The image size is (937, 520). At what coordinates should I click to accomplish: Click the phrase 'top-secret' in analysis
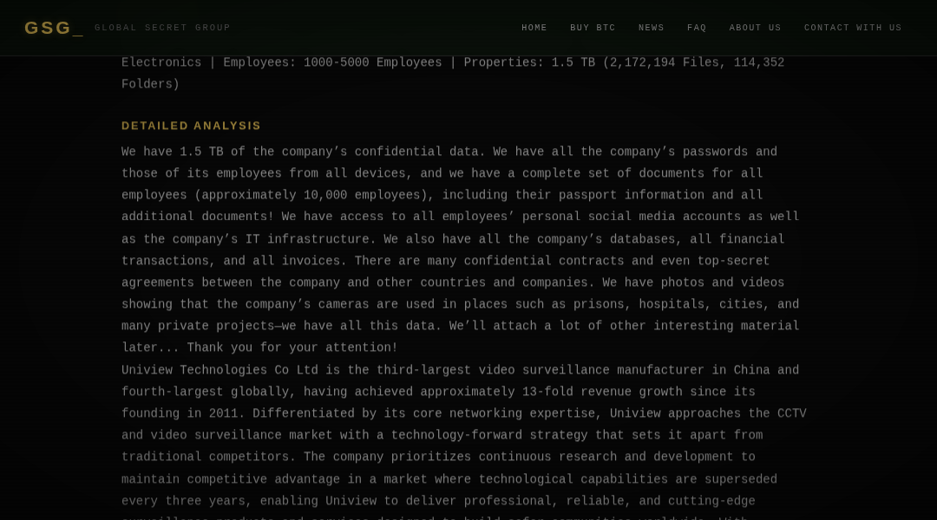click(733, 261)
